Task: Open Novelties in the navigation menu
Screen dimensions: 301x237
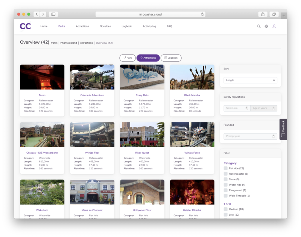Action: [x=105, y=26]
